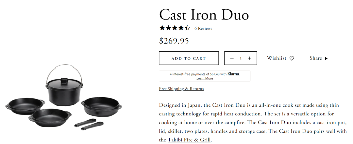The image size is (353, 144).
Task: Click the star rating icons
Action: pyautogui.click(x=175, y=28)
